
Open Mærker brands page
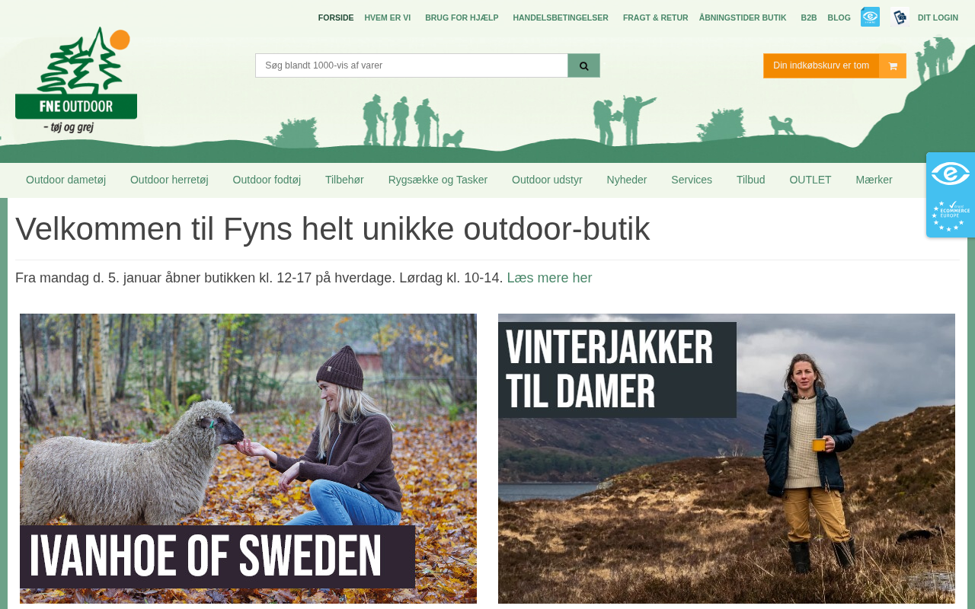[874, 180]
